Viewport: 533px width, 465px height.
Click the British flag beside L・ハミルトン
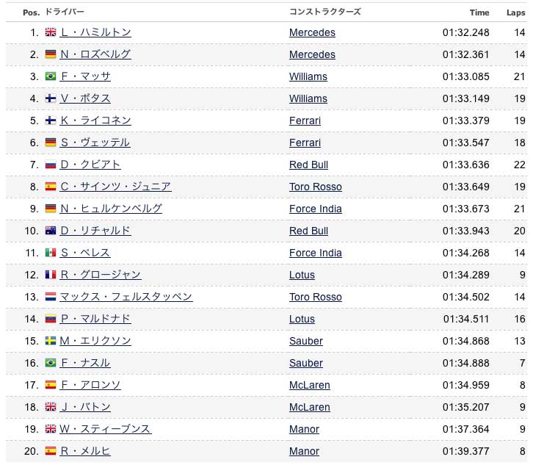(51, 32)
